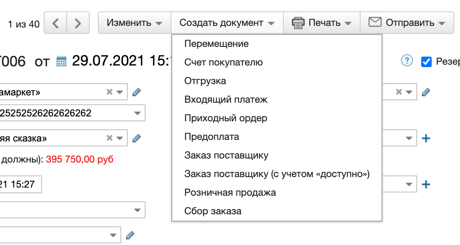Clear the «амаркет» field using the x icon
Viewport: 460px width, 245px height.
point(108,92)
